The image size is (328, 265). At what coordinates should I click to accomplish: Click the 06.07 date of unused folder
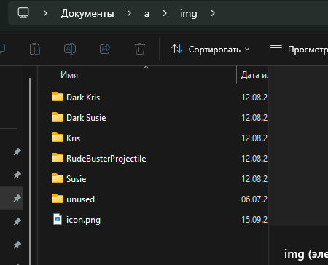coord(254,199)
